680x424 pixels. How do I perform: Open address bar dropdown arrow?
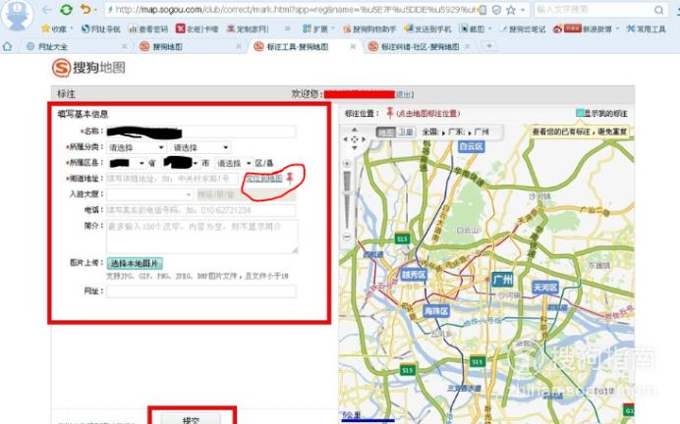click(523, 10)
